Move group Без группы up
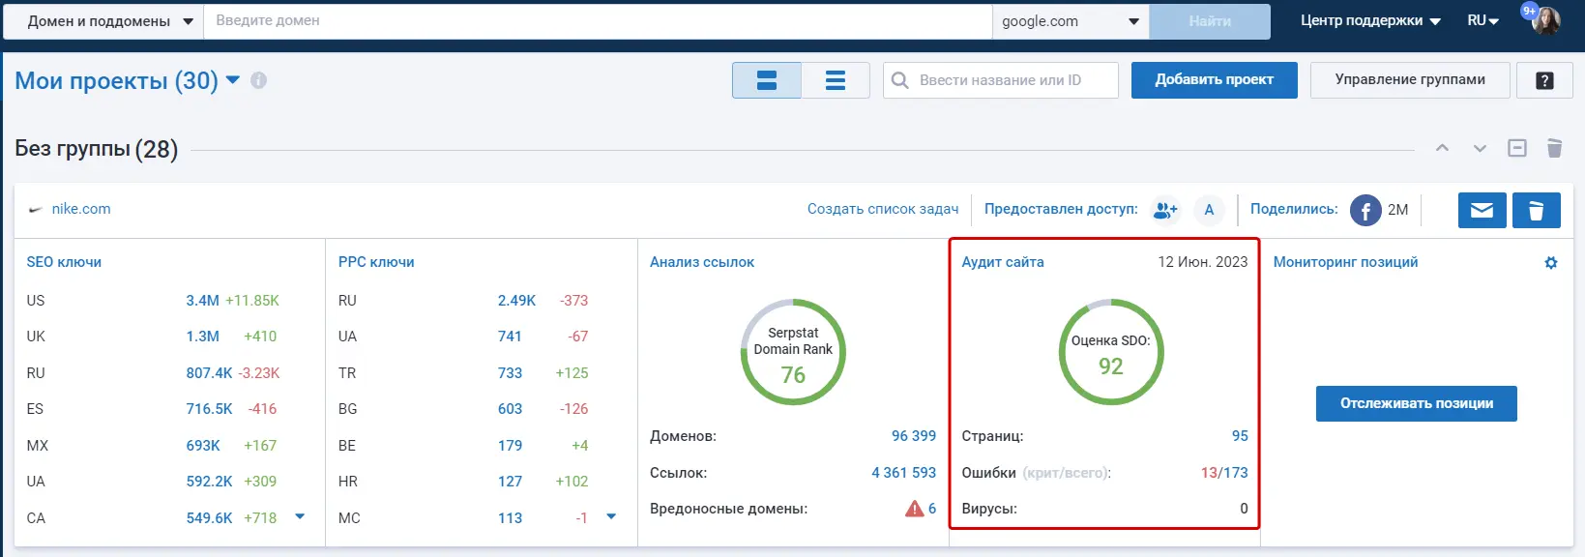This screenshot has height=557, width=1585. 1442,148
